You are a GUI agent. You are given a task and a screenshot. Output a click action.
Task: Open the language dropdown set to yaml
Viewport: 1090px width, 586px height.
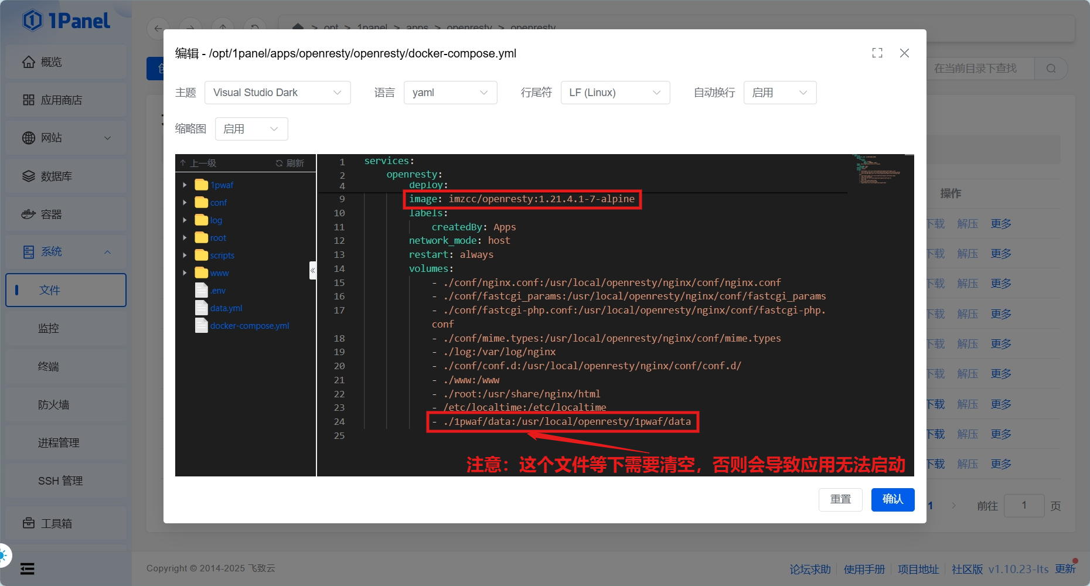tap(449, 93)
